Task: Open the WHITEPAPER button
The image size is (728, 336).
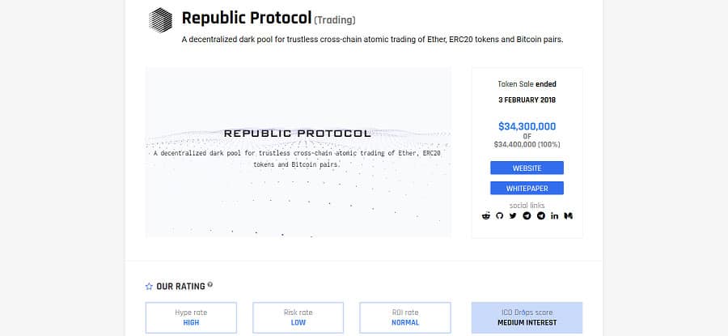Action: tap(527, 188)
